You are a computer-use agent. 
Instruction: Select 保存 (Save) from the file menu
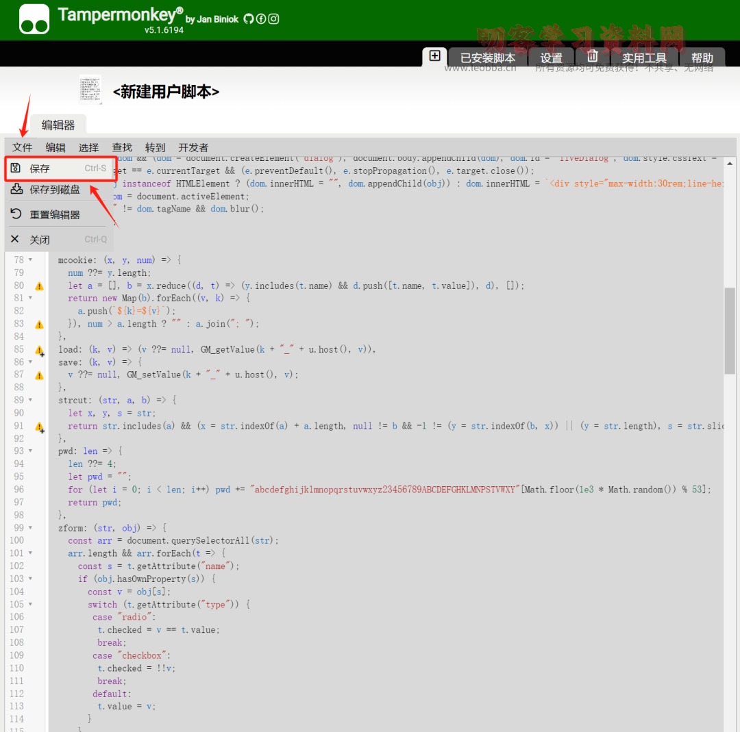tap(40, 168)
